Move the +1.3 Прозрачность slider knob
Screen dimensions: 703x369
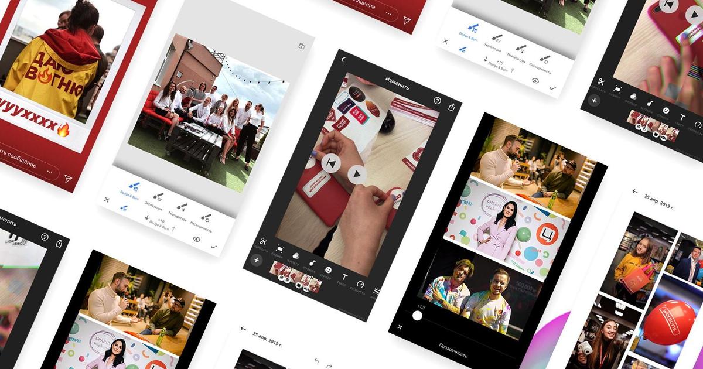417,316
